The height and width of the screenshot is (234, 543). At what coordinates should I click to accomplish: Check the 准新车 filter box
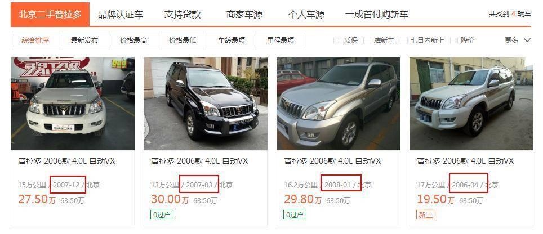pyautogui.click(x=367, y=40)
